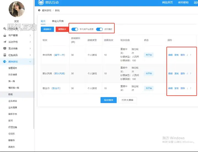This screenshot has height=152, width=198.
Task: Click 未开始 status tag in 年会风格 row
Action: click(x=149, y=55)
